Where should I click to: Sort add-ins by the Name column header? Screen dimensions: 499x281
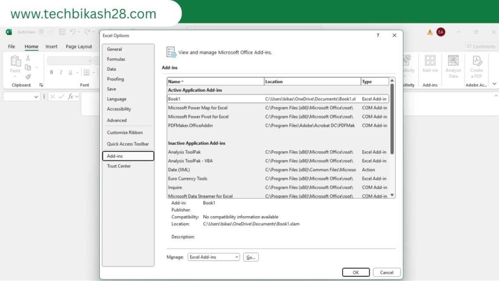coord(215,81)
